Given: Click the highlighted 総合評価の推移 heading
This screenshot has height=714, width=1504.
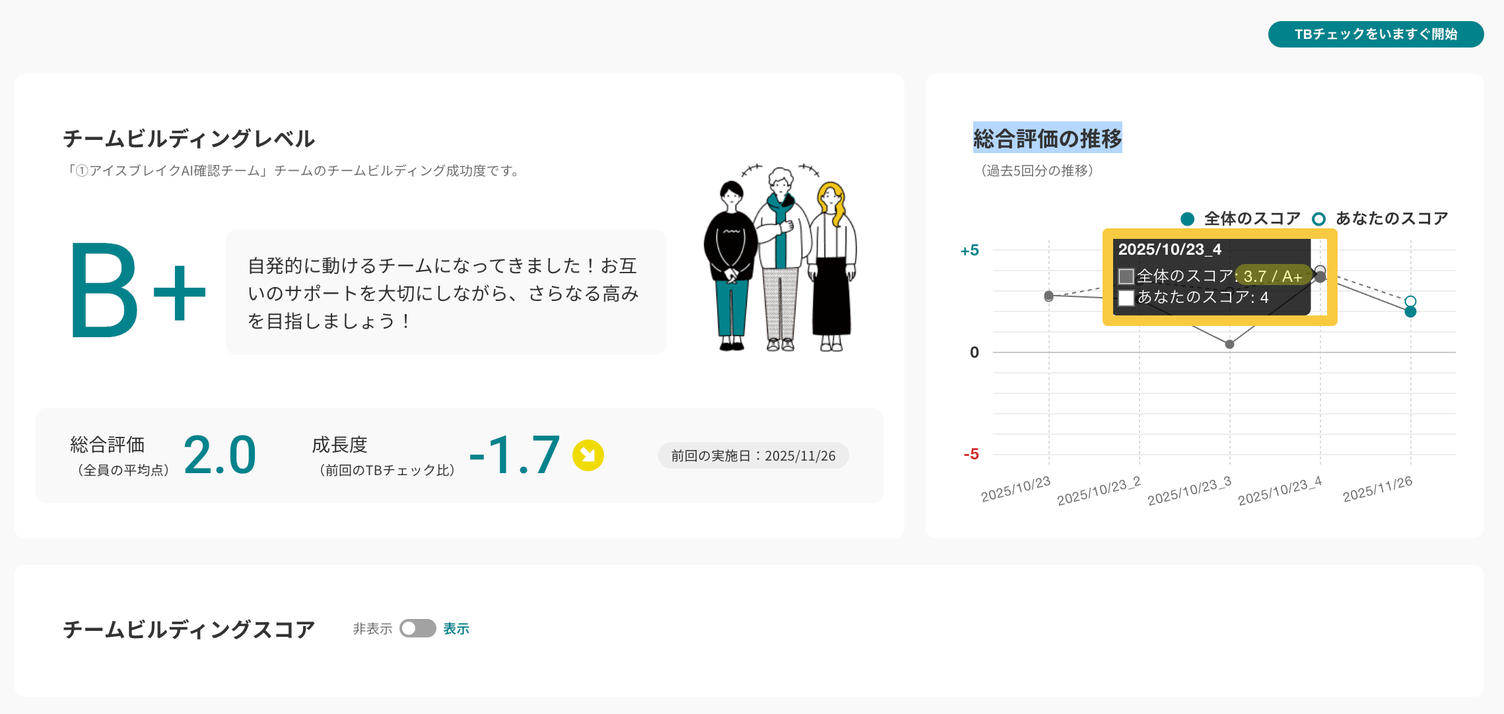Looking at the screenshot, I should point(1047,139).
